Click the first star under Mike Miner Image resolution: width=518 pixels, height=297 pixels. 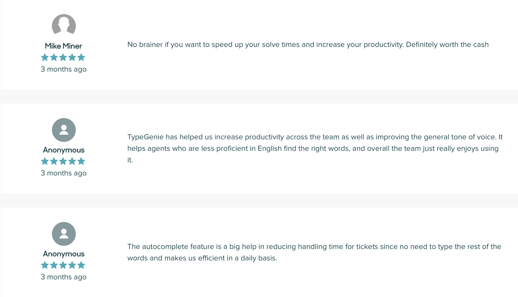[x=45, y=57]
